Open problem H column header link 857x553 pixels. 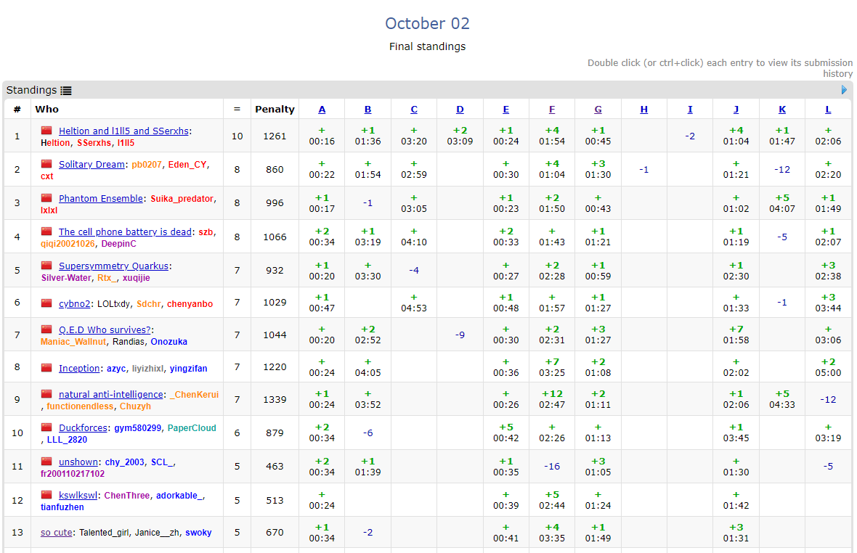pos(643,110)
